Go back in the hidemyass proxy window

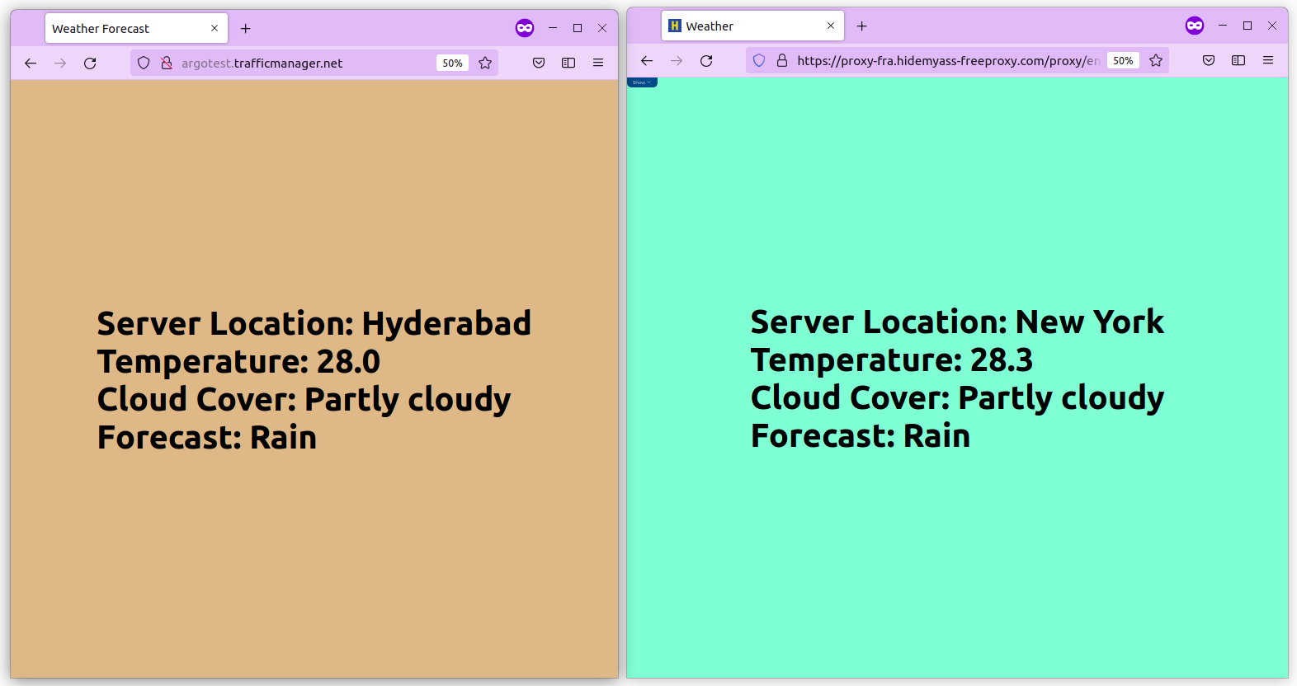point(647,60)
